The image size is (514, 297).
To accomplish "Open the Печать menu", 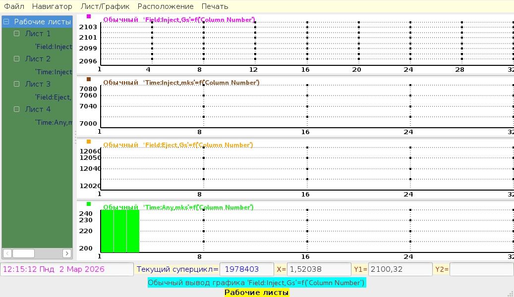I will [215, 6].
